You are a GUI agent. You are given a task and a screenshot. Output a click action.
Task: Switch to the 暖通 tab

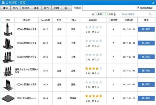pyautogui.click(x=36, y=8)
